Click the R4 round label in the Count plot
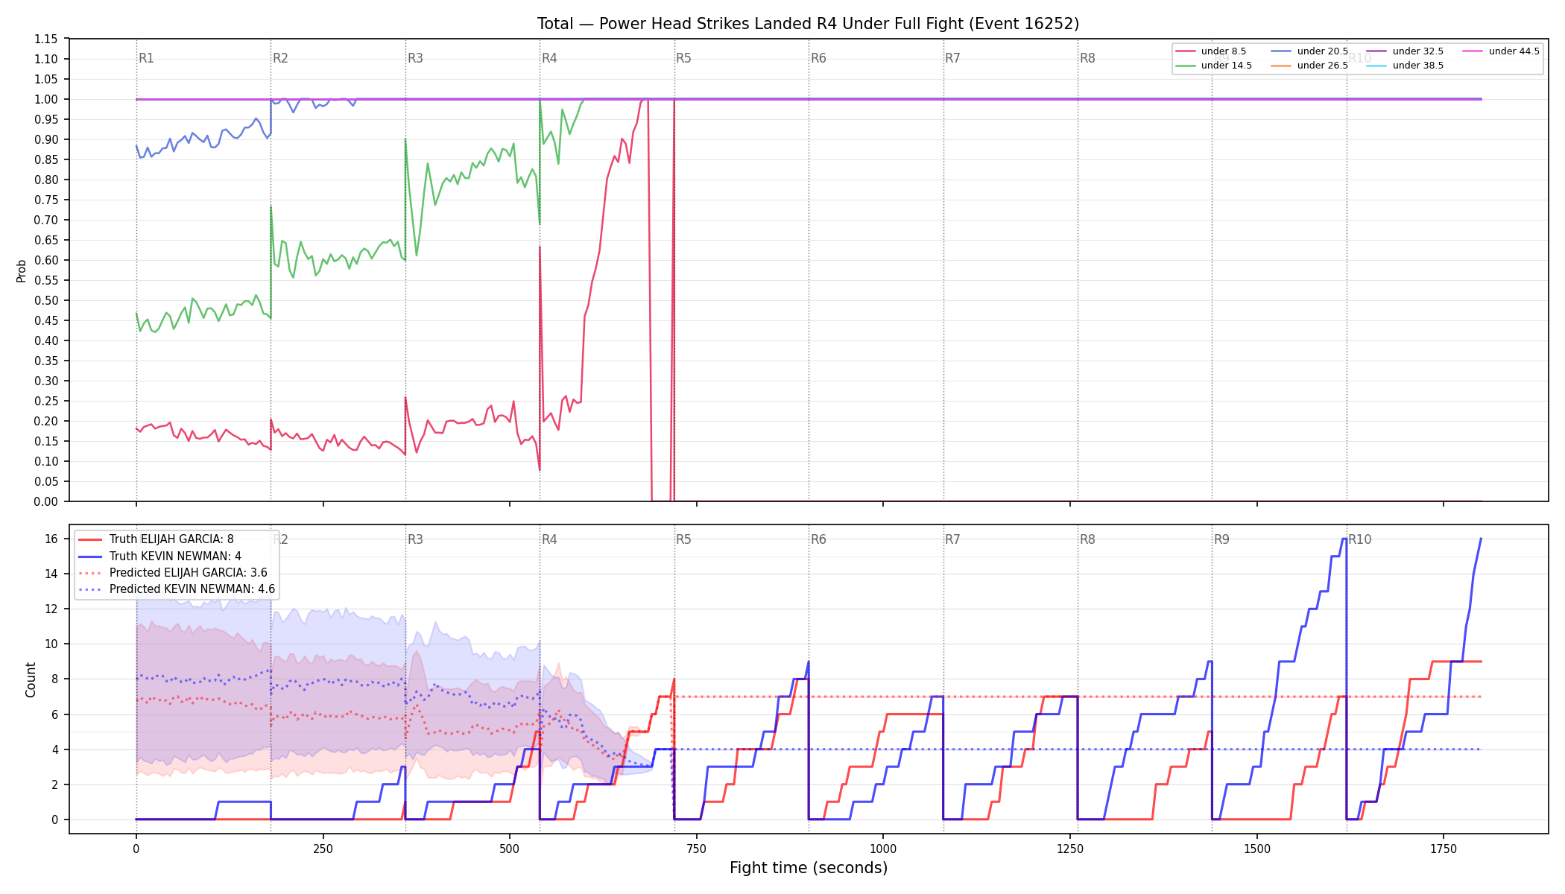The height and width of the screenshot is (894, 1565). (549, 539)
